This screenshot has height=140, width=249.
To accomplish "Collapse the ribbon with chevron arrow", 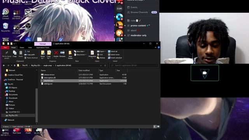I will (156, 47).
